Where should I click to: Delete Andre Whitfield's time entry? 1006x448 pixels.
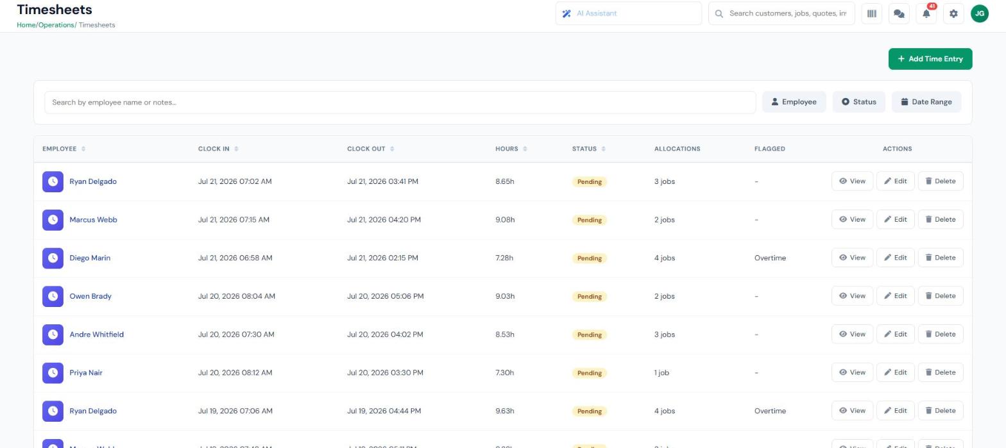941,335
